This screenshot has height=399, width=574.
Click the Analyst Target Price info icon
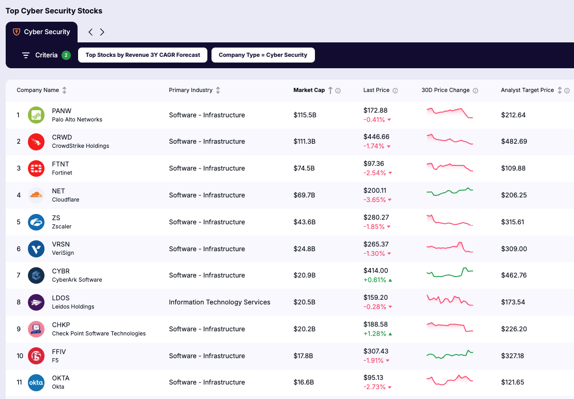tap(567, 90)
